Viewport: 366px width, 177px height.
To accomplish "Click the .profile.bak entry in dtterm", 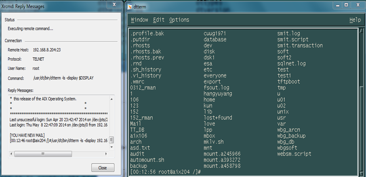I will tap(147, 33).
